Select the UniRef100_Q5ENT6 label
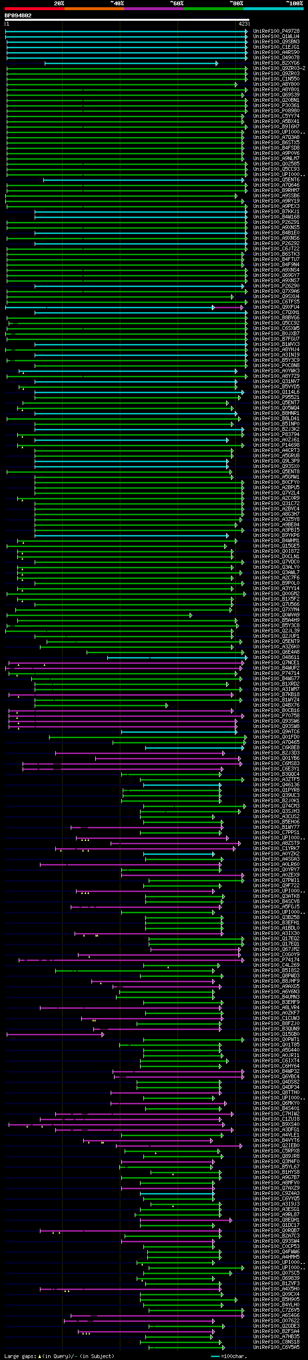The width and height of the screenshot is (308, 1360). [x=276, y=179]
